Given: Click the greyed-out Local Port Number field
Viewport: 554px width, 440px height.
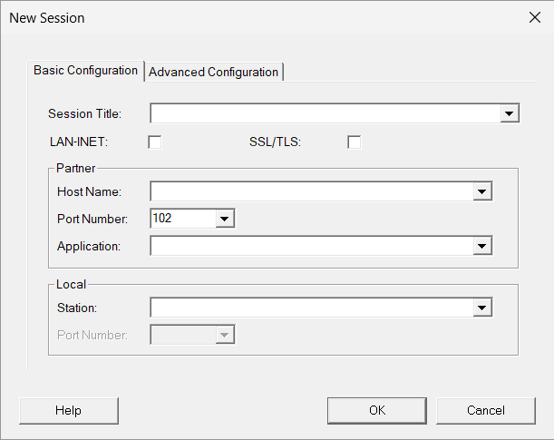Looking at the screenshot, I should coord(183,335).
